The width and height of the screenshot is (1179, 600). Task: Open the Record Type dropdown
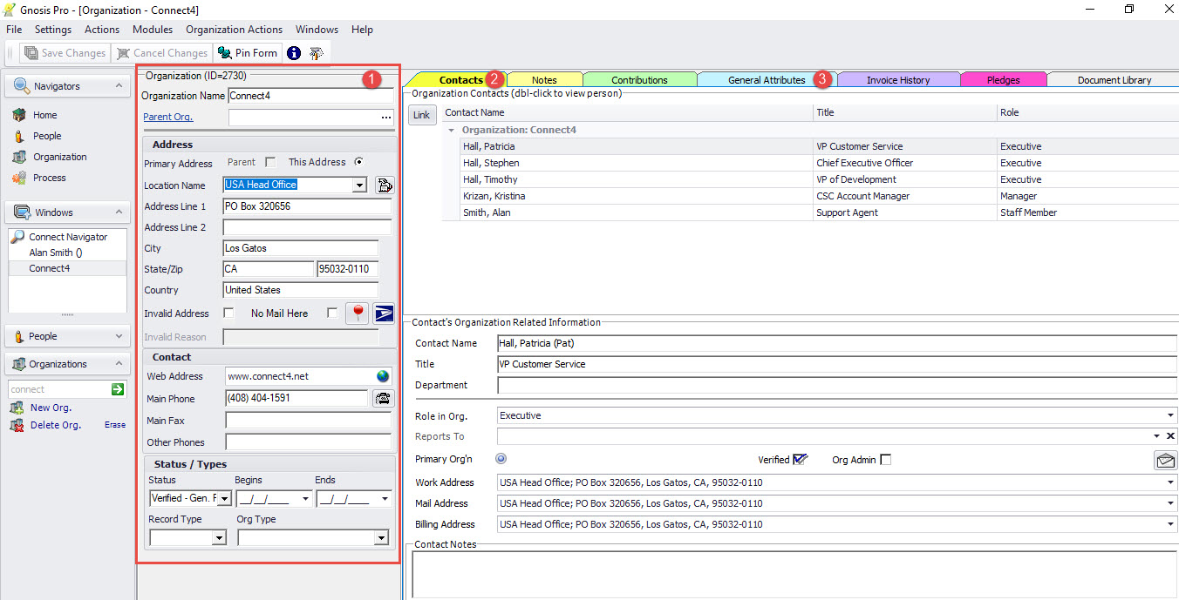point(219,538)
